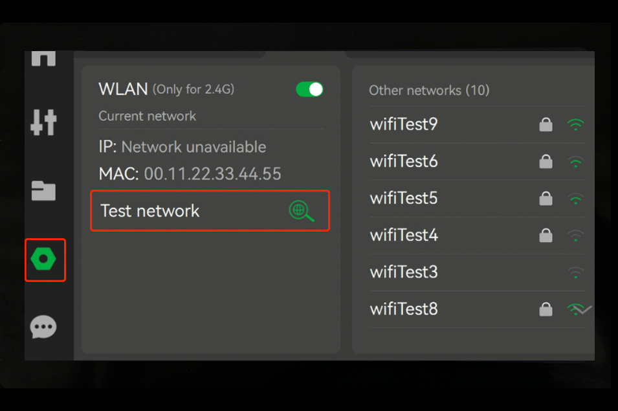
Task: Click the lock icon beside wifiTest4
Action: (546, 236)
